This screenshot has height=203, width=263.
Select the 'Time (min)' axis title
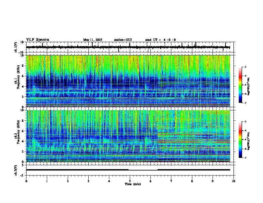[x=133, y=184]
